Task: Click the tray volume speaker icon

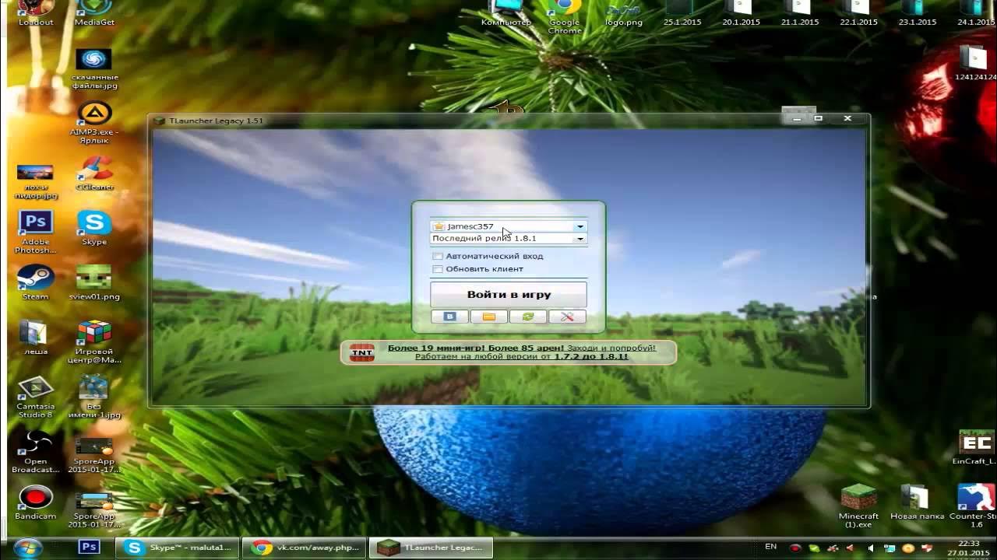Action: coord(870,548)
